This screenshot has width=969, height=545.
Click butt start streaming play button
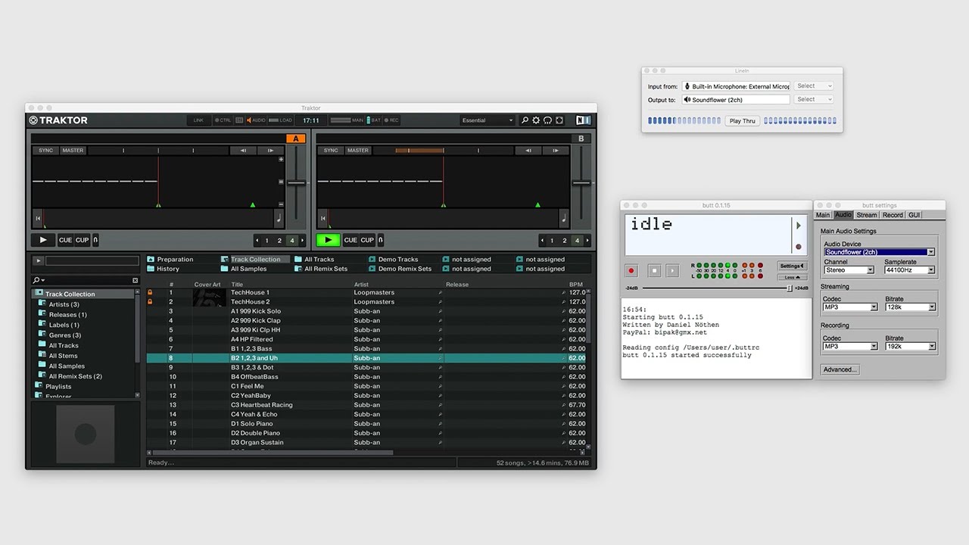671,270
